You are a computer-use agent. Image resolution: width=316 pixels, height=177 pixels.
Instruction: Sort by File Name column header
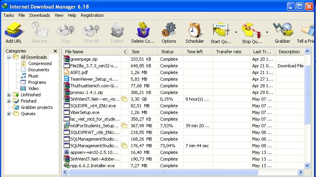[91, 52]
